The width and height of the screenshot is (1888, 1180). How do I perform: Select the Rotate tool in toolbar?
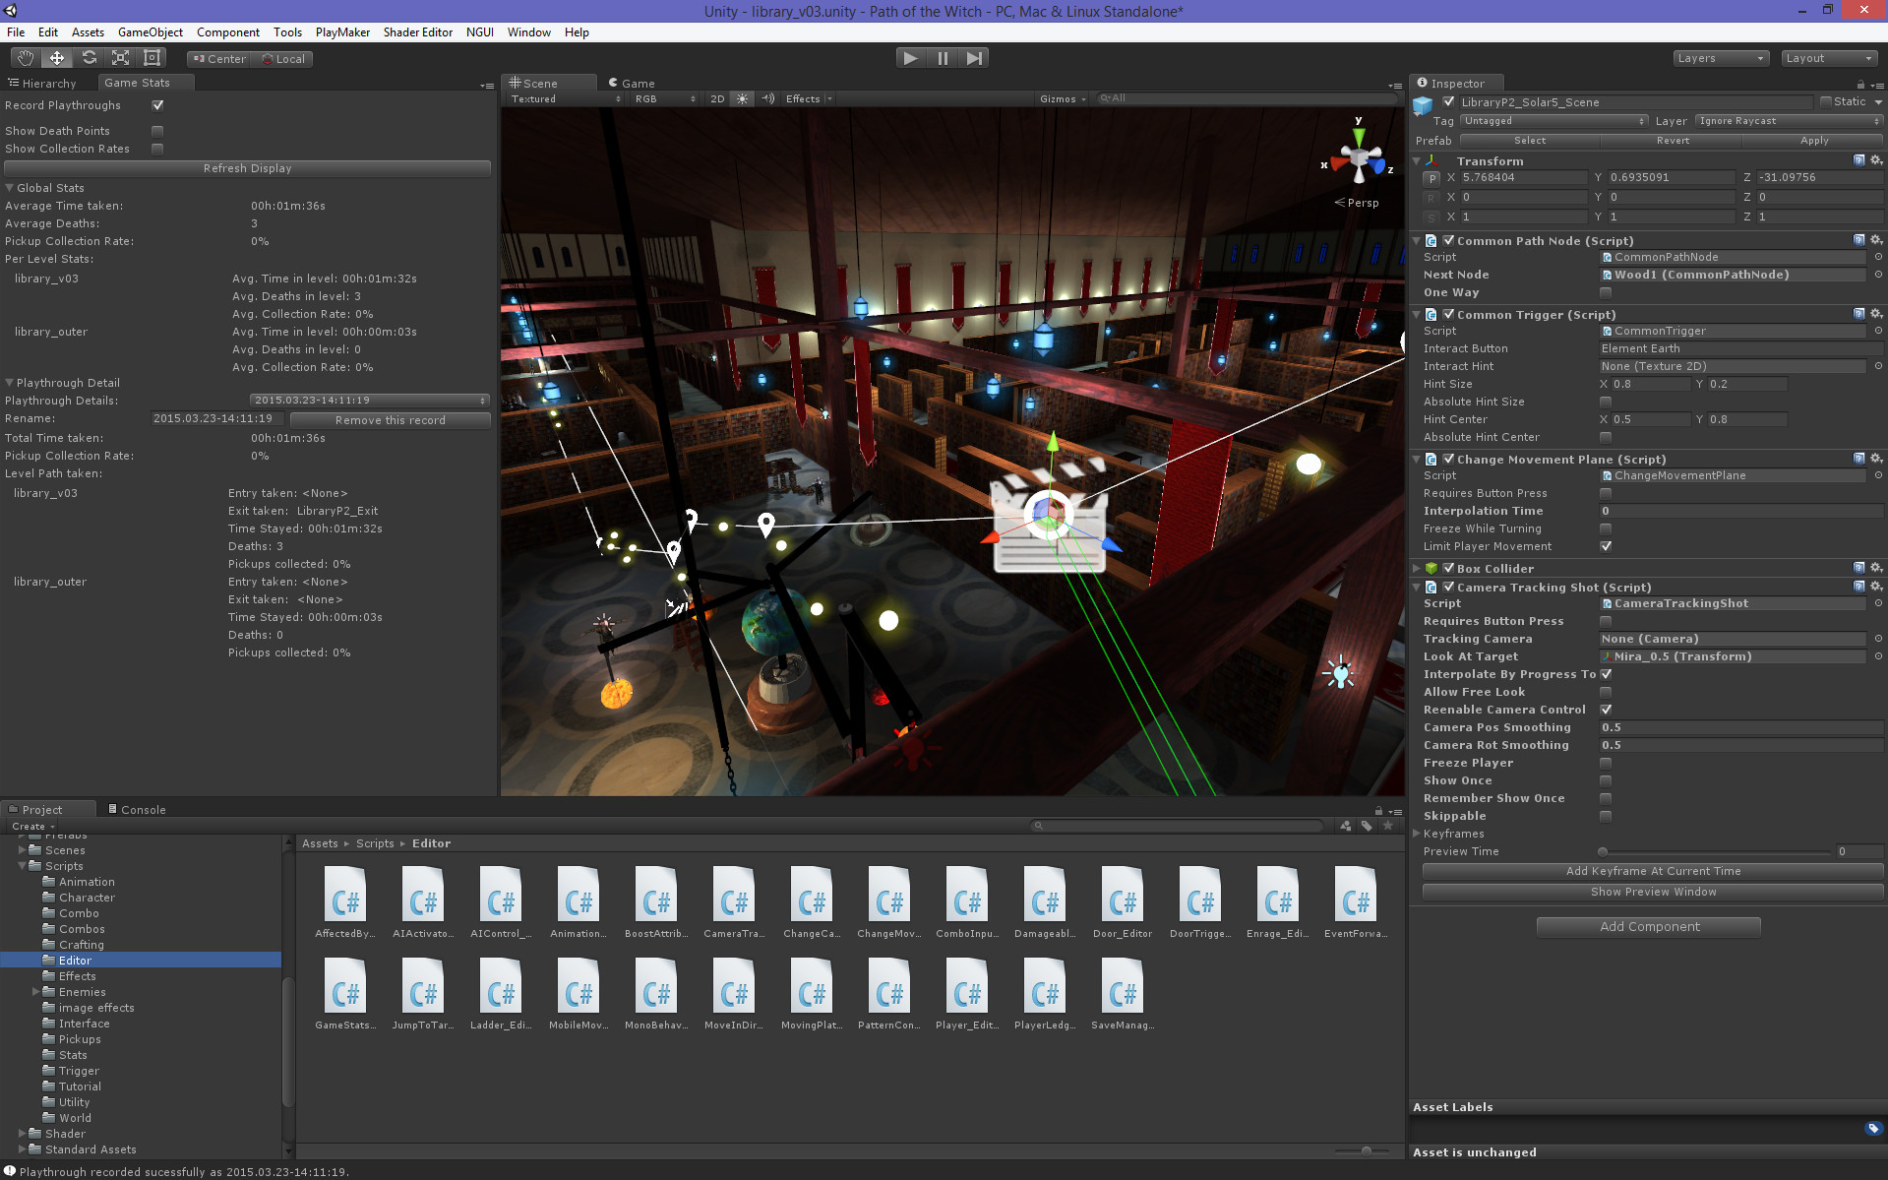pos(89,58)
